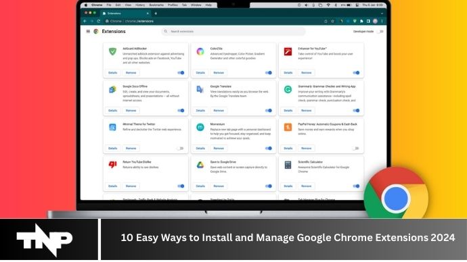Click the Enhancer for YouTube icon
467x262 pixels.
288,51
